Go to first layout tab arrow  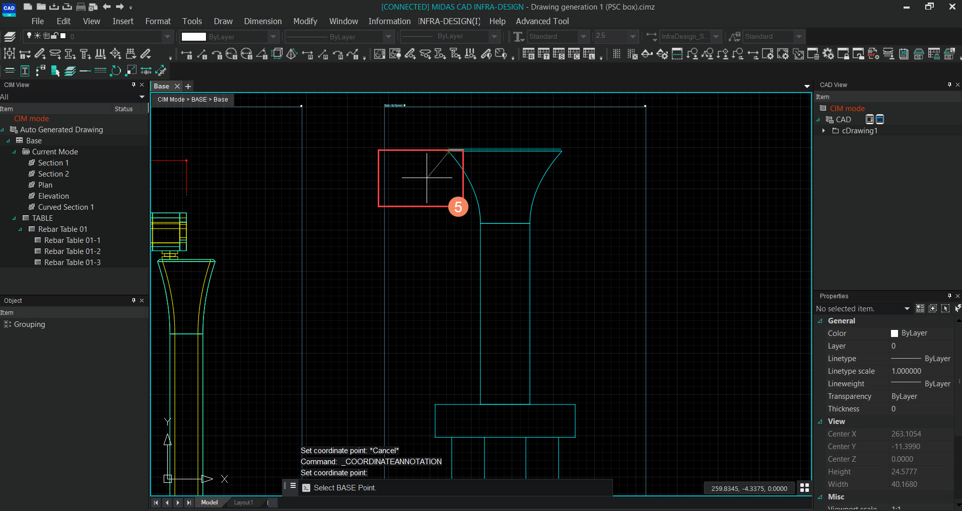[156, 502]
